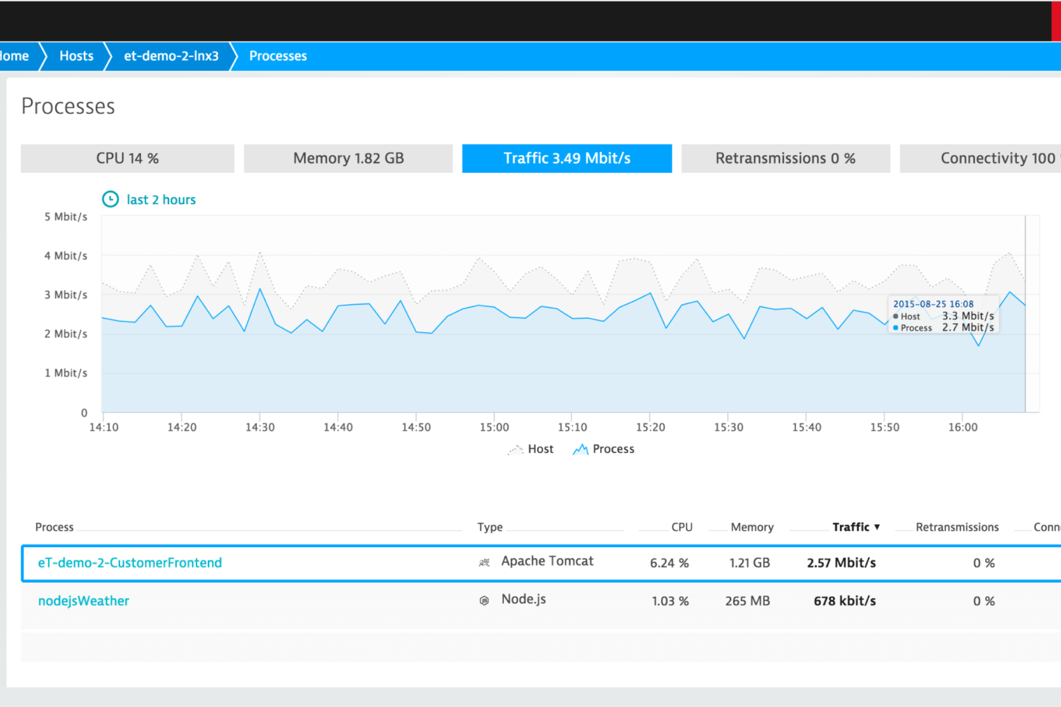Switch to the CPU 14 % tab
The width and height of the screenshot is (1061, 707).
[127, 158]
